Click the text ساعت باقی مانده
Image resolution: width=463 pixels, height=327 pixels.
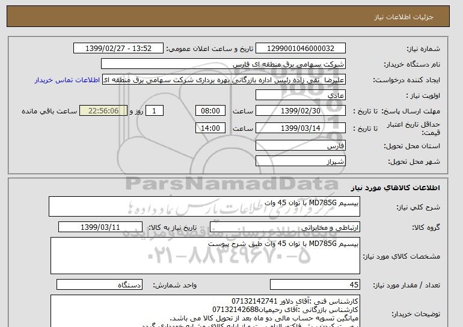pyautogui.click(x=49, y=111)
